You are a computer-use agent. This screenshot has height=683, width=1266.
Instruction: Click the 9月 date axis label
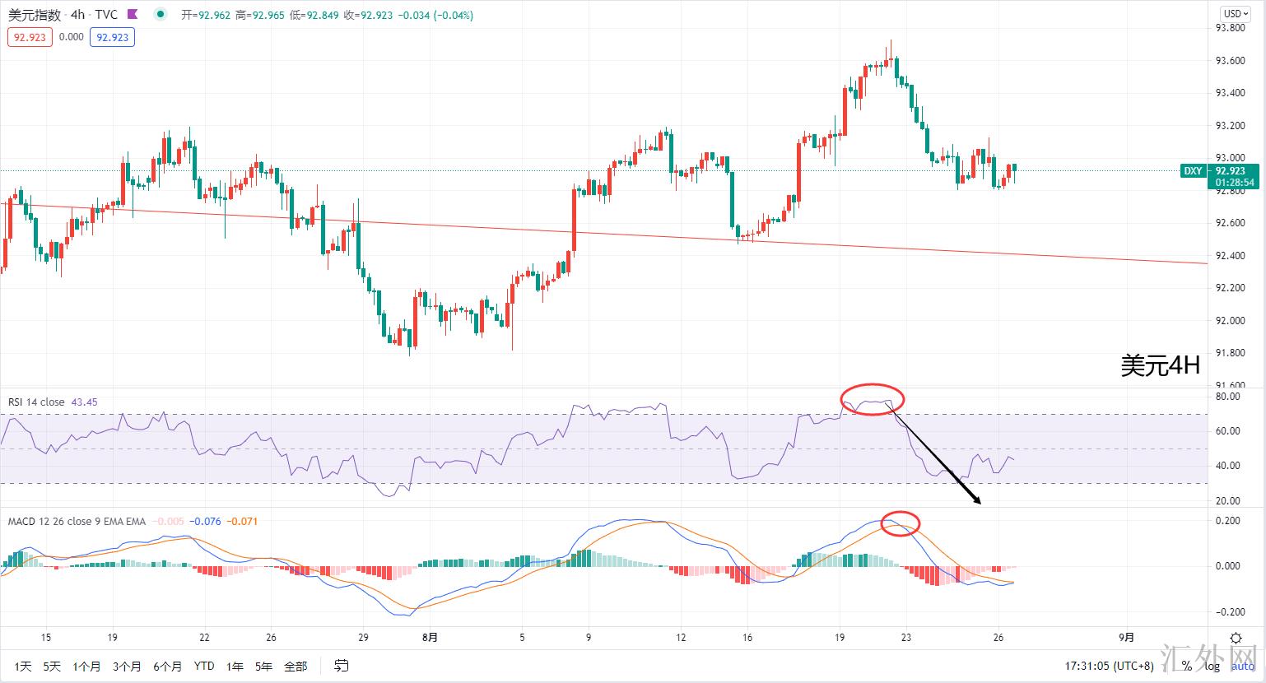[x=1127, y=637]
